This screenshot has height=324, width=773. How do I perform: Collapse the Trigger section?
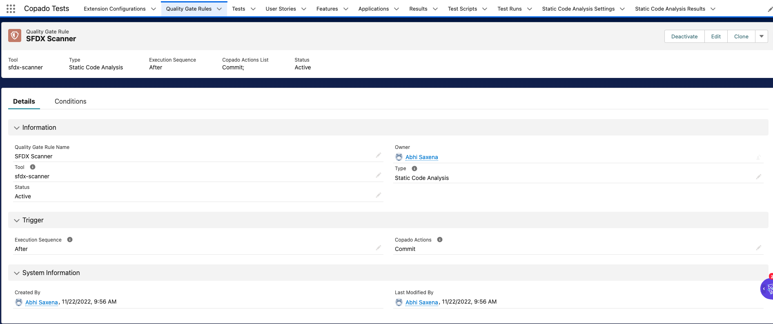tap(17, 220)
